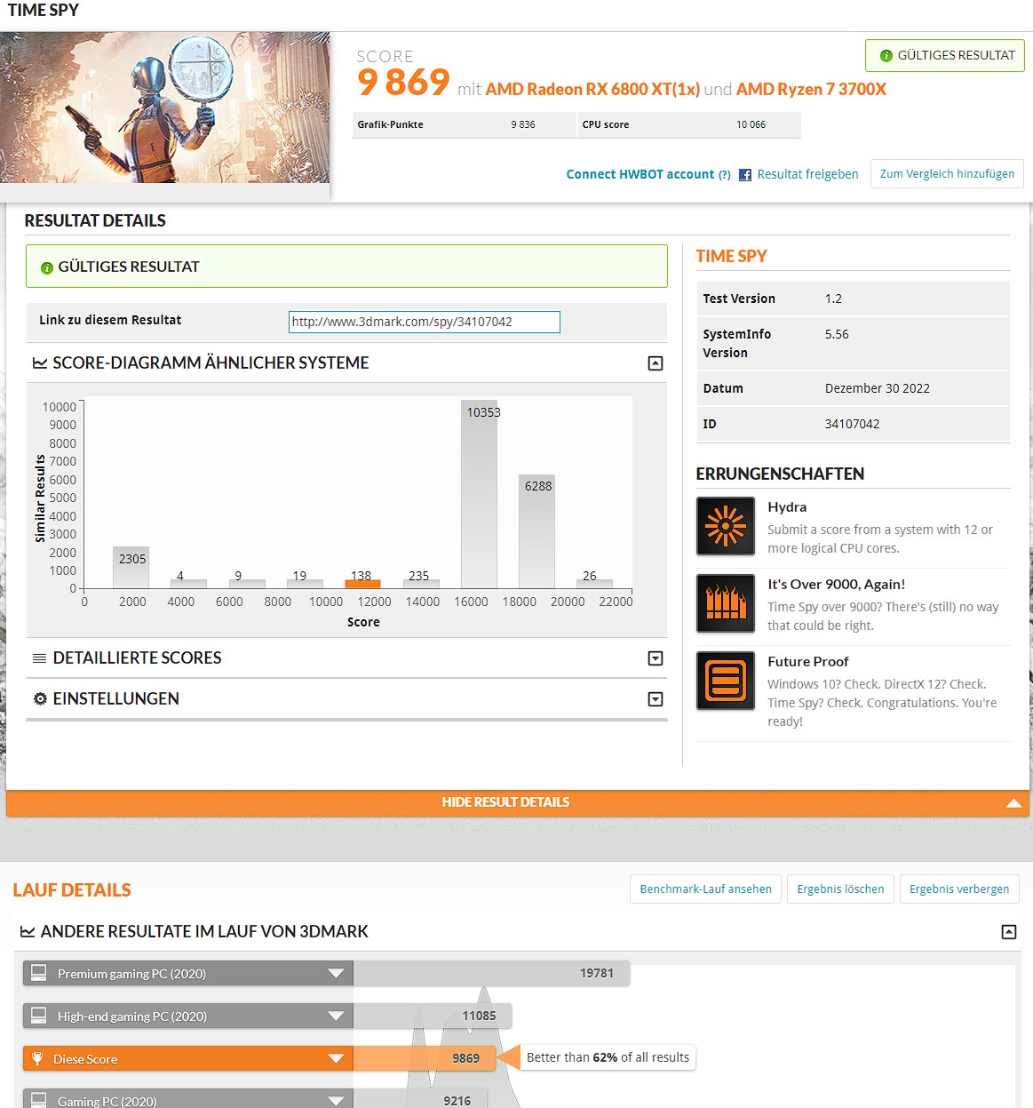Open the High-end gaming PC (2020) dropdown arrow
This screenshot has width=1033, height=1108.
point(336,1016)
